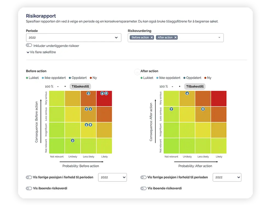Zoom out on the After action matrix
The width and height of the screenshot is (274, 205).
click(172, 86)
